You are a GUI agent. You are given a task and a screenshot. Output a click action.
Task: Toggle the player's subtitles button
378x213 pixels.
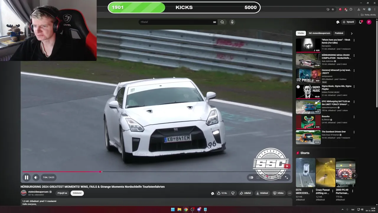(x=258, y=177)
